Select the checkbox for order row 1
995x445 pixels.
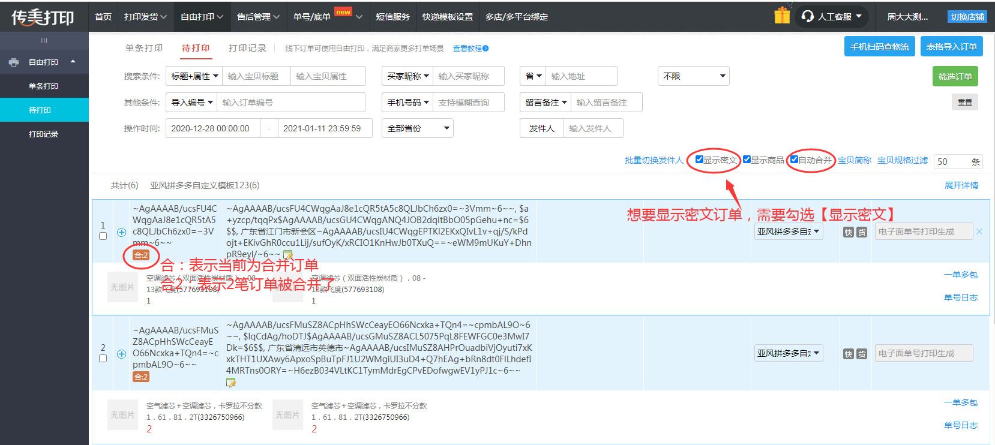pos(103,236)
